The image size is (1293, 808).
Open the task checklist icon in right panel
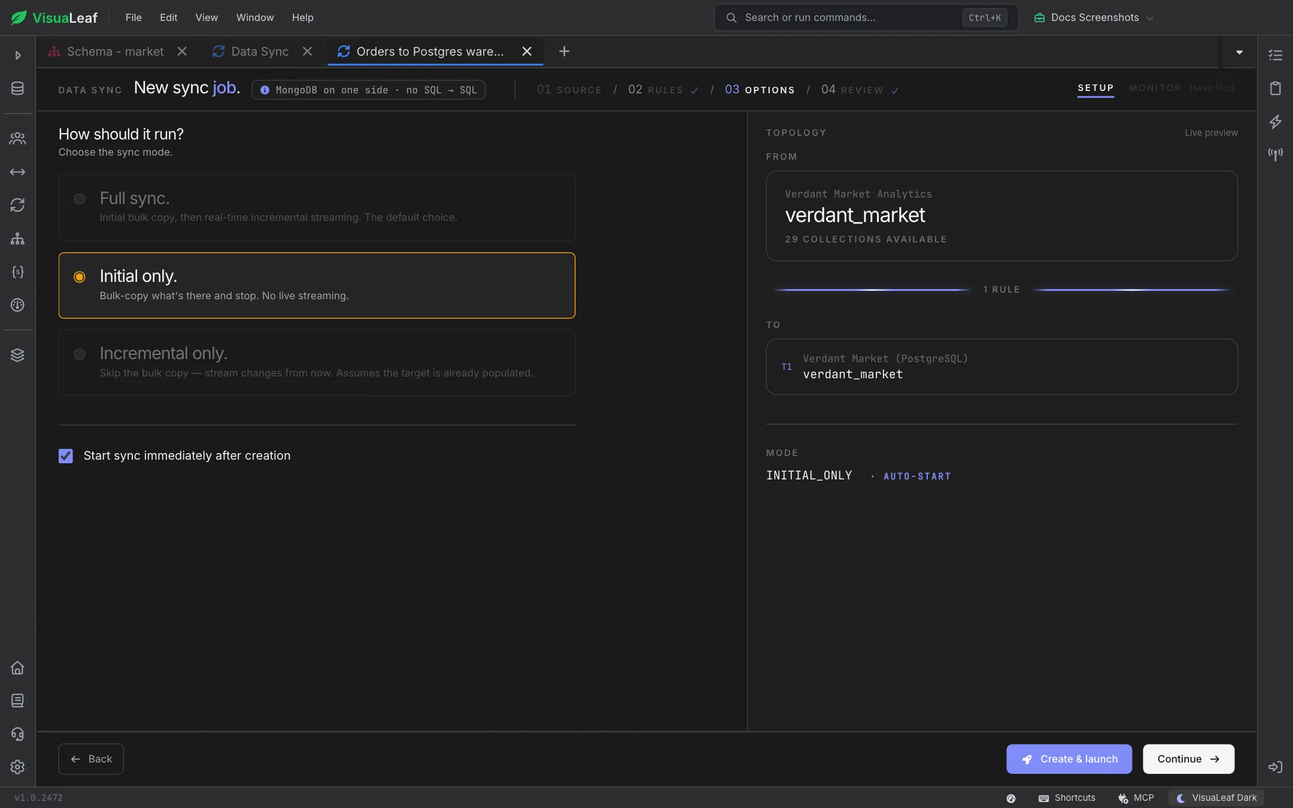(1275, 55)
